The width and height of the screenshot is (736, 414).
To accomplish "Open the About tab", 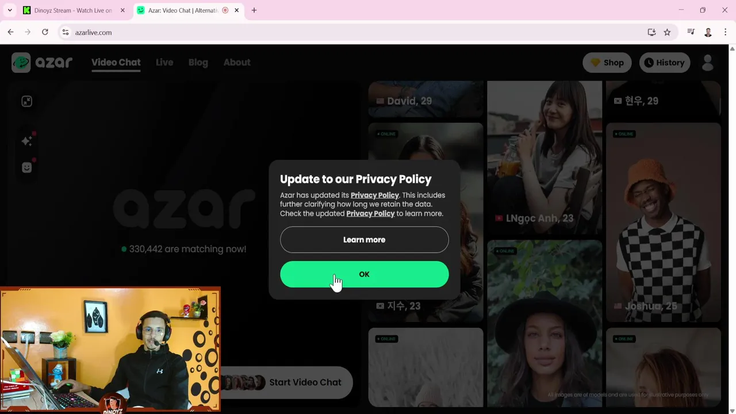I will [x=237, y=62].
